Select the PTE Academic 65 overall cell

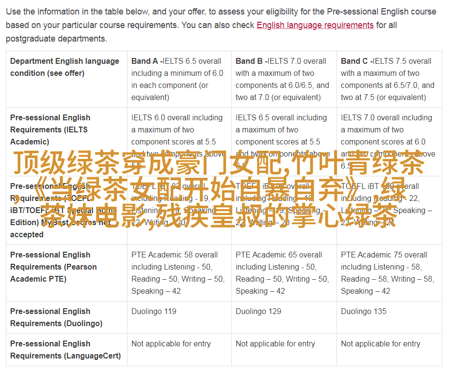coord(282,272)
